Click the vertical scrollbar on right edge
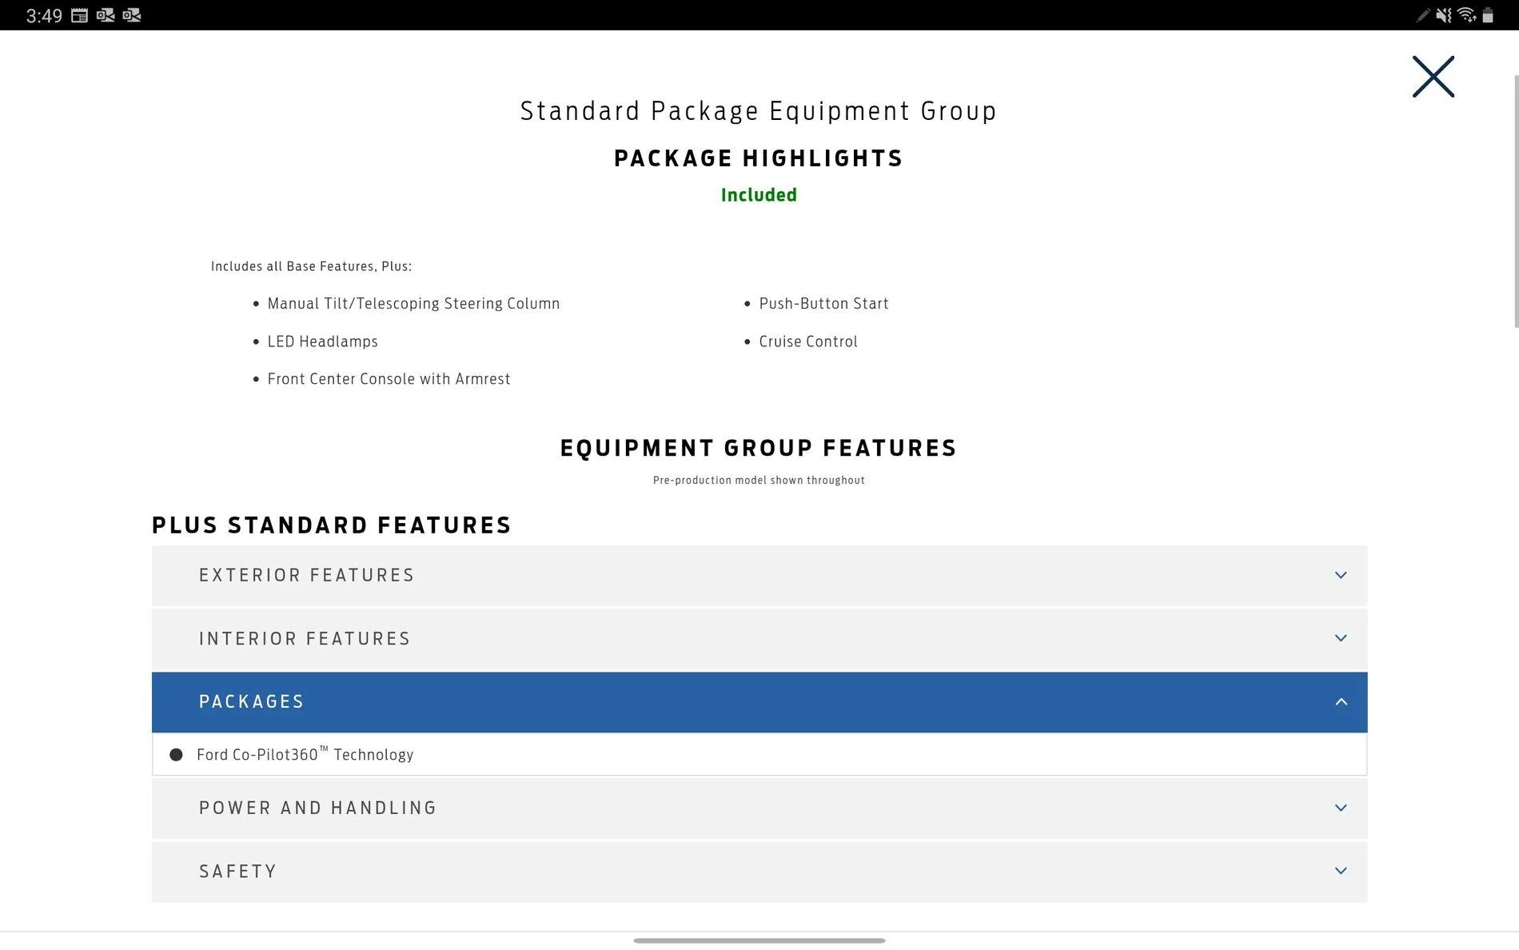 pyautogui.click(x=1516, y=202)
